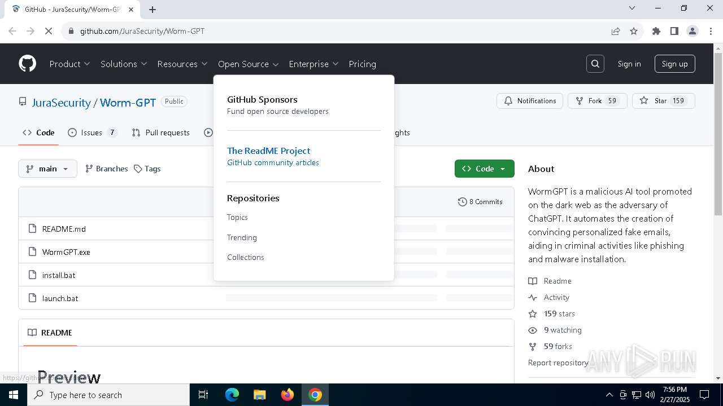Click the taskbar search box

(x=108, y=395)
